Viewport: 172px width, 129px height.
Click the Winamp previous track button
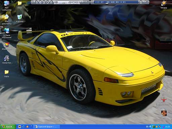[36, 2]
